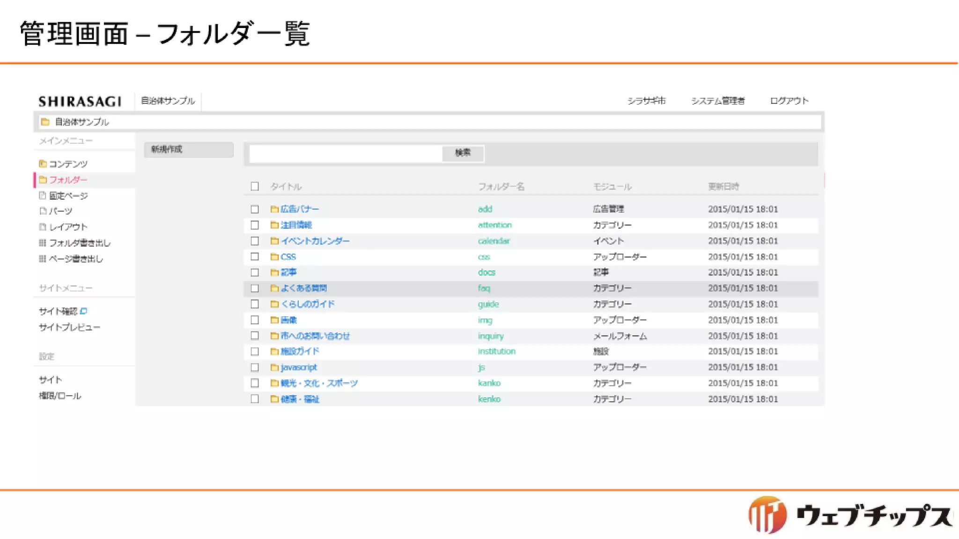Open 権限/ロール settings menu item

pos(60,396)
